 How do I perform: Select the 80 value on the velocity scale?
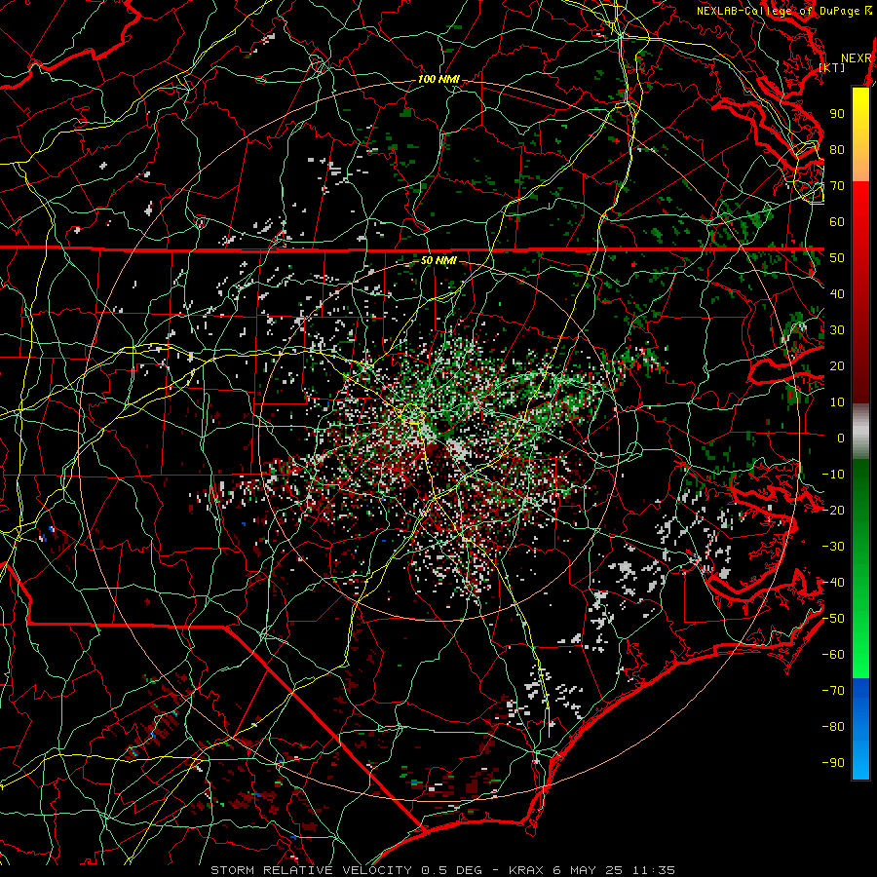(x=837, y=149)
